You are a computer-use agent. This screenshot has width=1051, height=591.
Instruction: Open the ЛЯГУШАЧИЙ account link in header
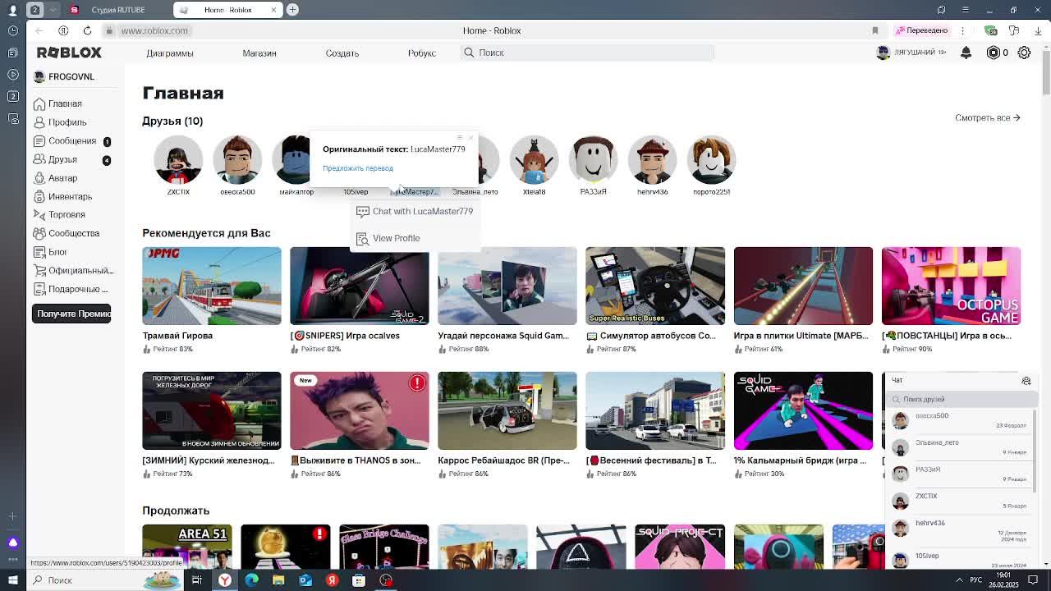pos(911,53)
